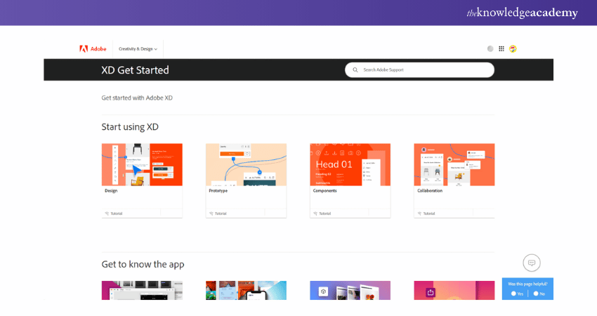The width and height of the screenshot is (597, 316).
Task: Open the Prototype tutorial thumbnail
Action: pyautogui.click(x=246, y=164)
